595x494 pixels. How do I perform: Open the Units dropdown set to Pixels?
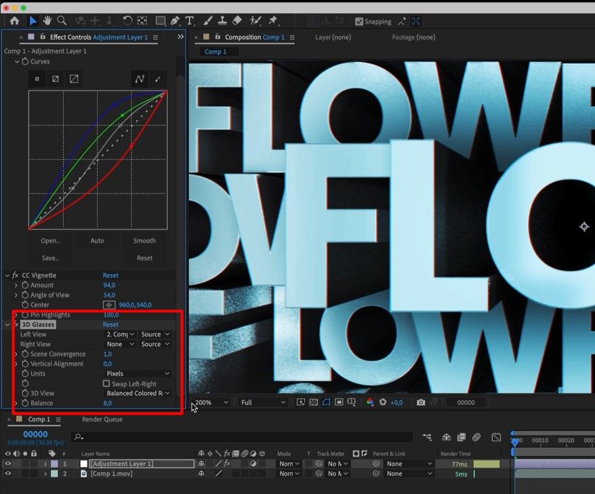[138, 373]
